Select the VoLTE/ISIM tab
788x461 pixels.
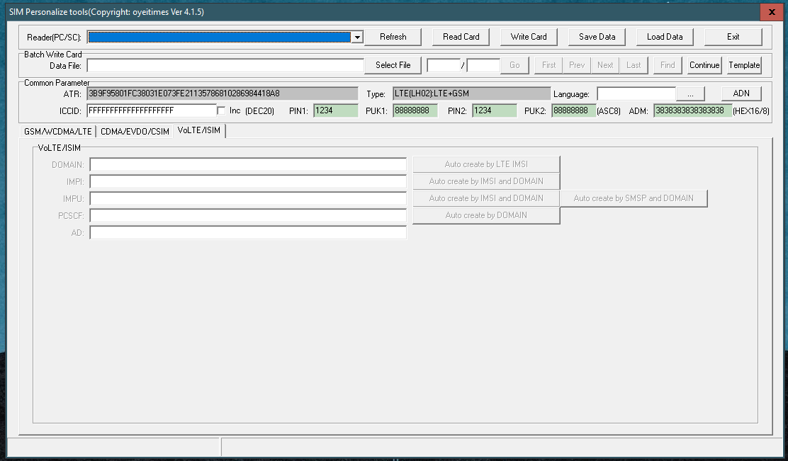click(199, 131)
